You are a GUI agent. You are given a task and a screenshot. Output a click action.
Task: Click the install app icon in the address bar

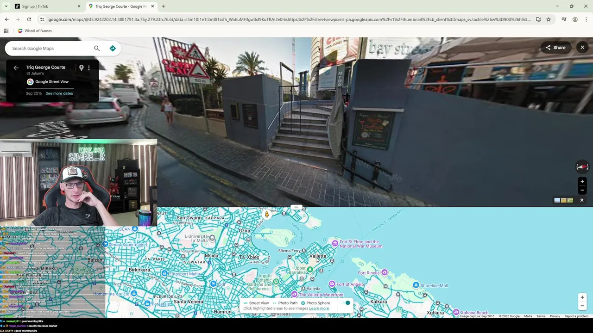(x=538, y=19)
